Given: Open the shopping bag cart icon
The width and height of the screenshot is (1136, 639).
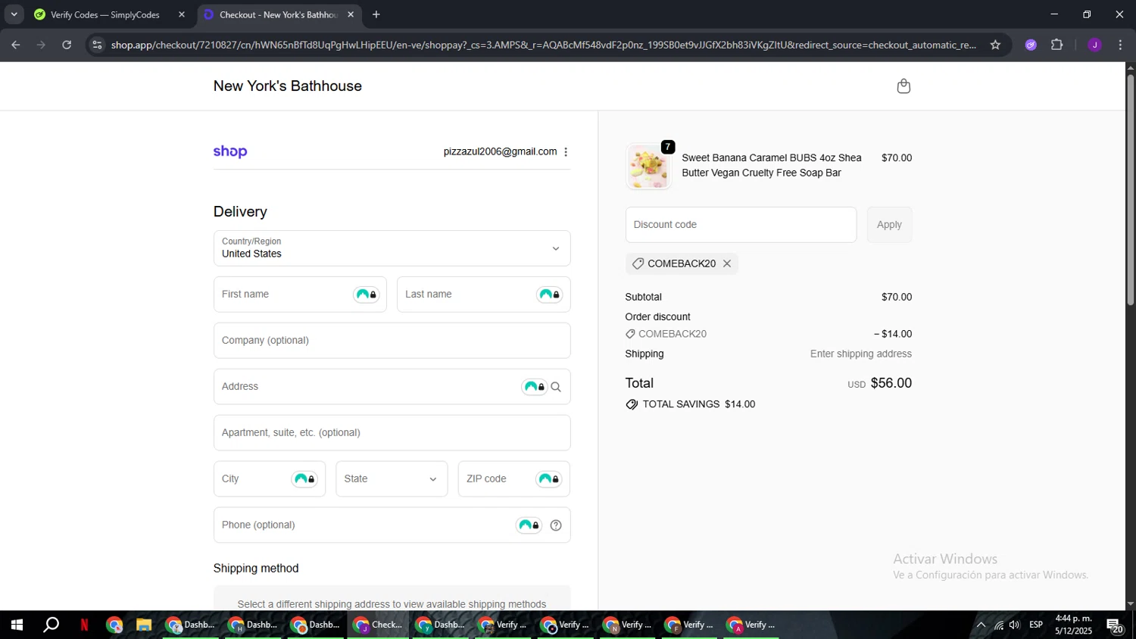Looking at the screenshot, I should pos(903,86).
